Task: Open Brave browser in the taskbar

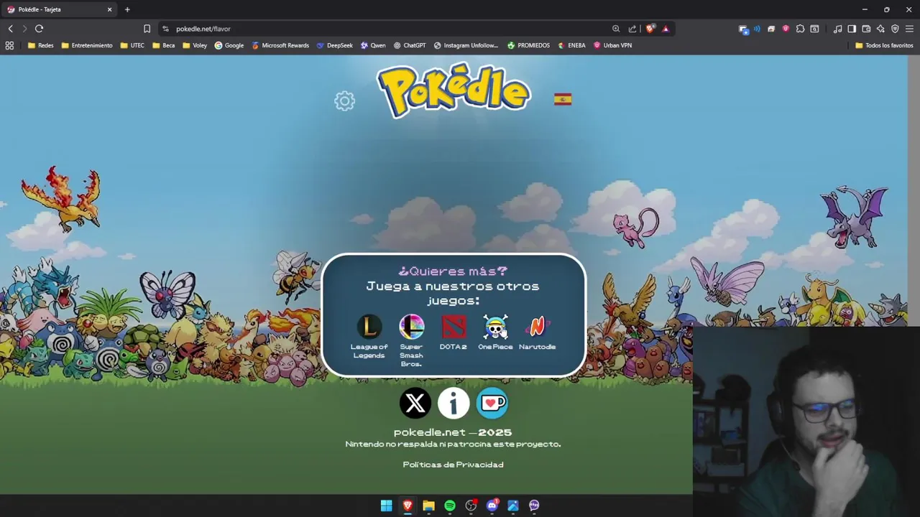Action: pos(408,506)
